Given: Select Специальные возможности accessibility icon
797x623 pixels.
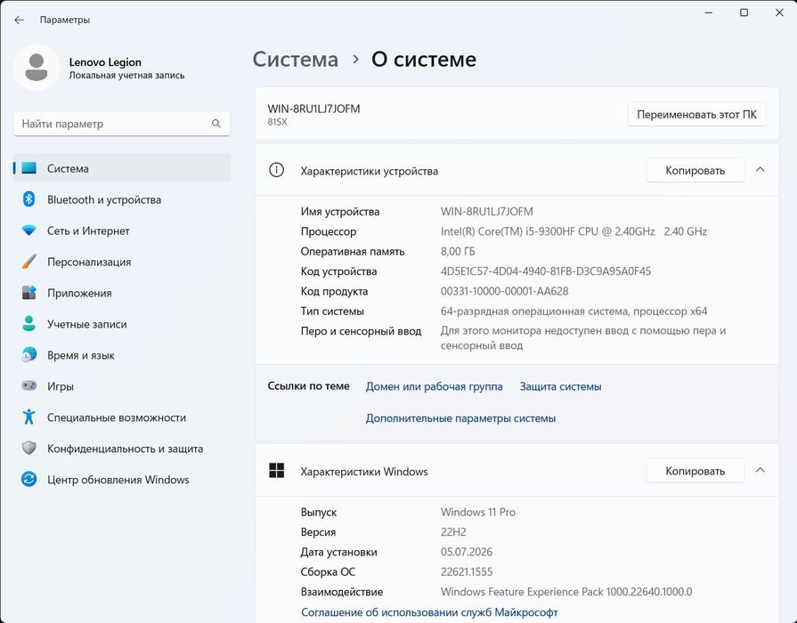Looking at the screenshot, I should (29, 417).
